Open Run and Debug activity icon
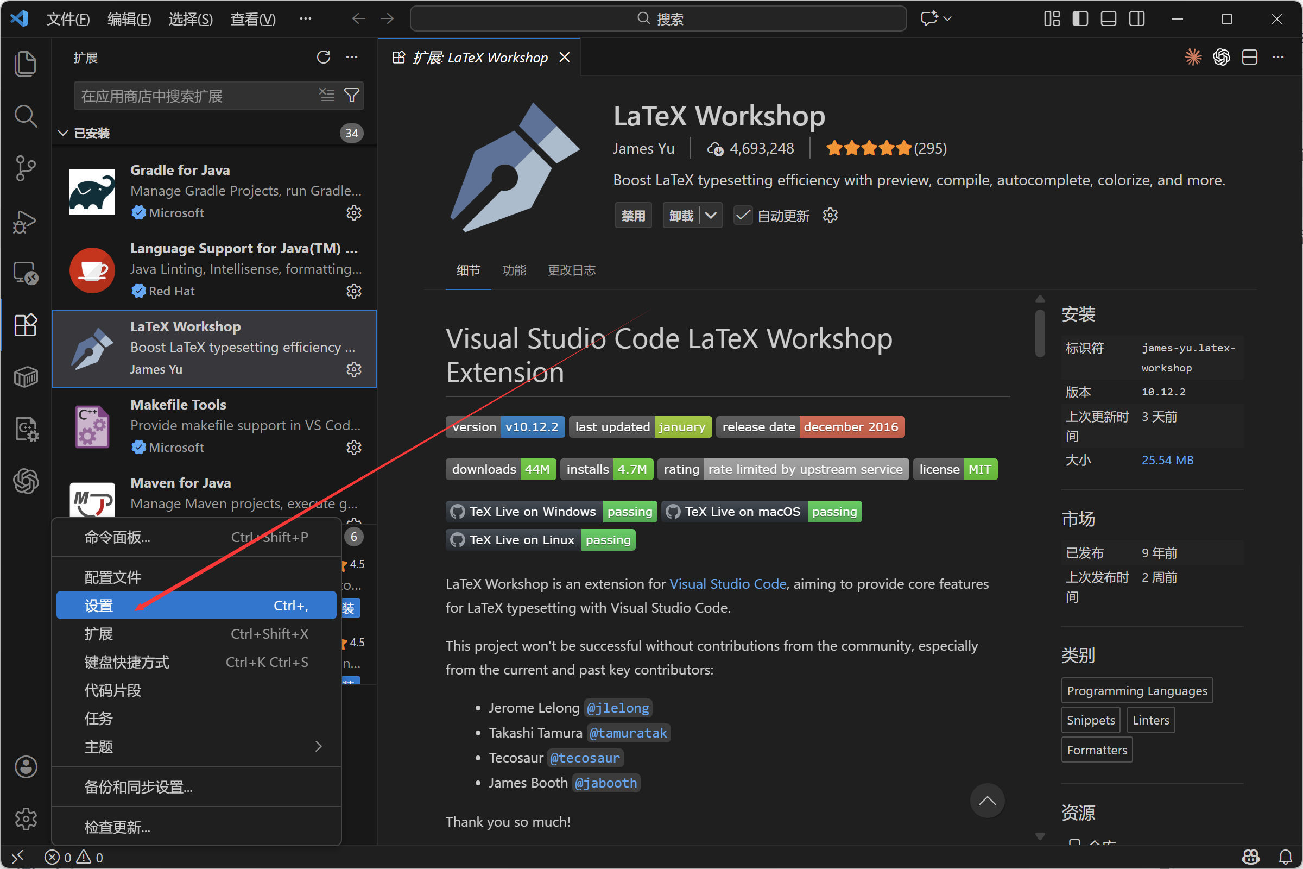The image size is (1303, 869). pyautogui.click(x=26, y=222)
